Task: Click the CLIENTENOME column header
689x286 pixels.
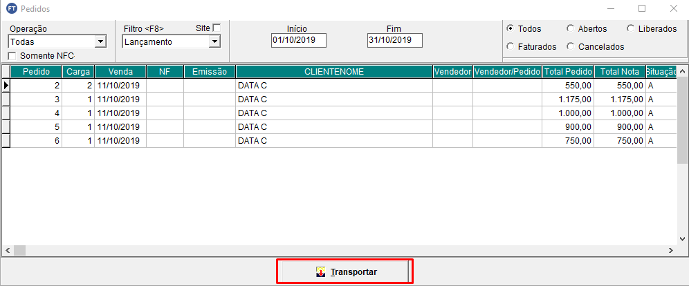Action: click(334, 71)
